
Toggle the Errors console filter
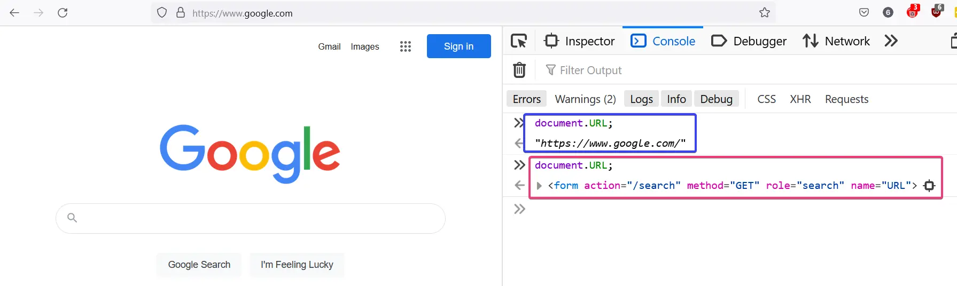click(526, 99)
